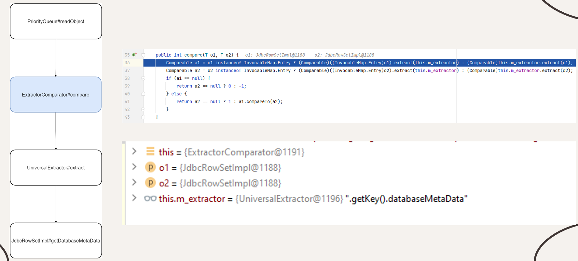Click the glasses watch icon for this.m_extractor
The image size is (578, 261).
150,198
